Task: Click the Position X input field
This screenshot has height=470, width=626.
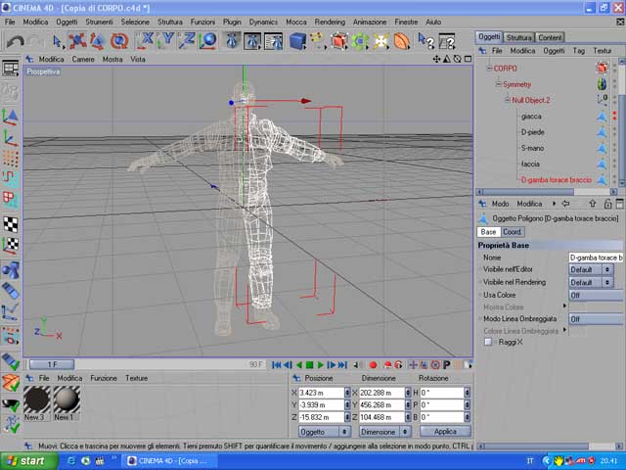Action: [x=322, y=393]
